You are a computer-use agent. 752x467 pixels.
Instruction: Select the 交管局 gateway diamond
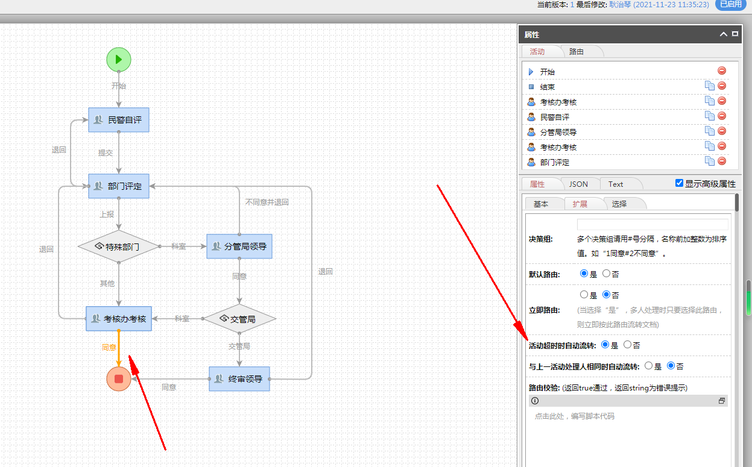239,319
